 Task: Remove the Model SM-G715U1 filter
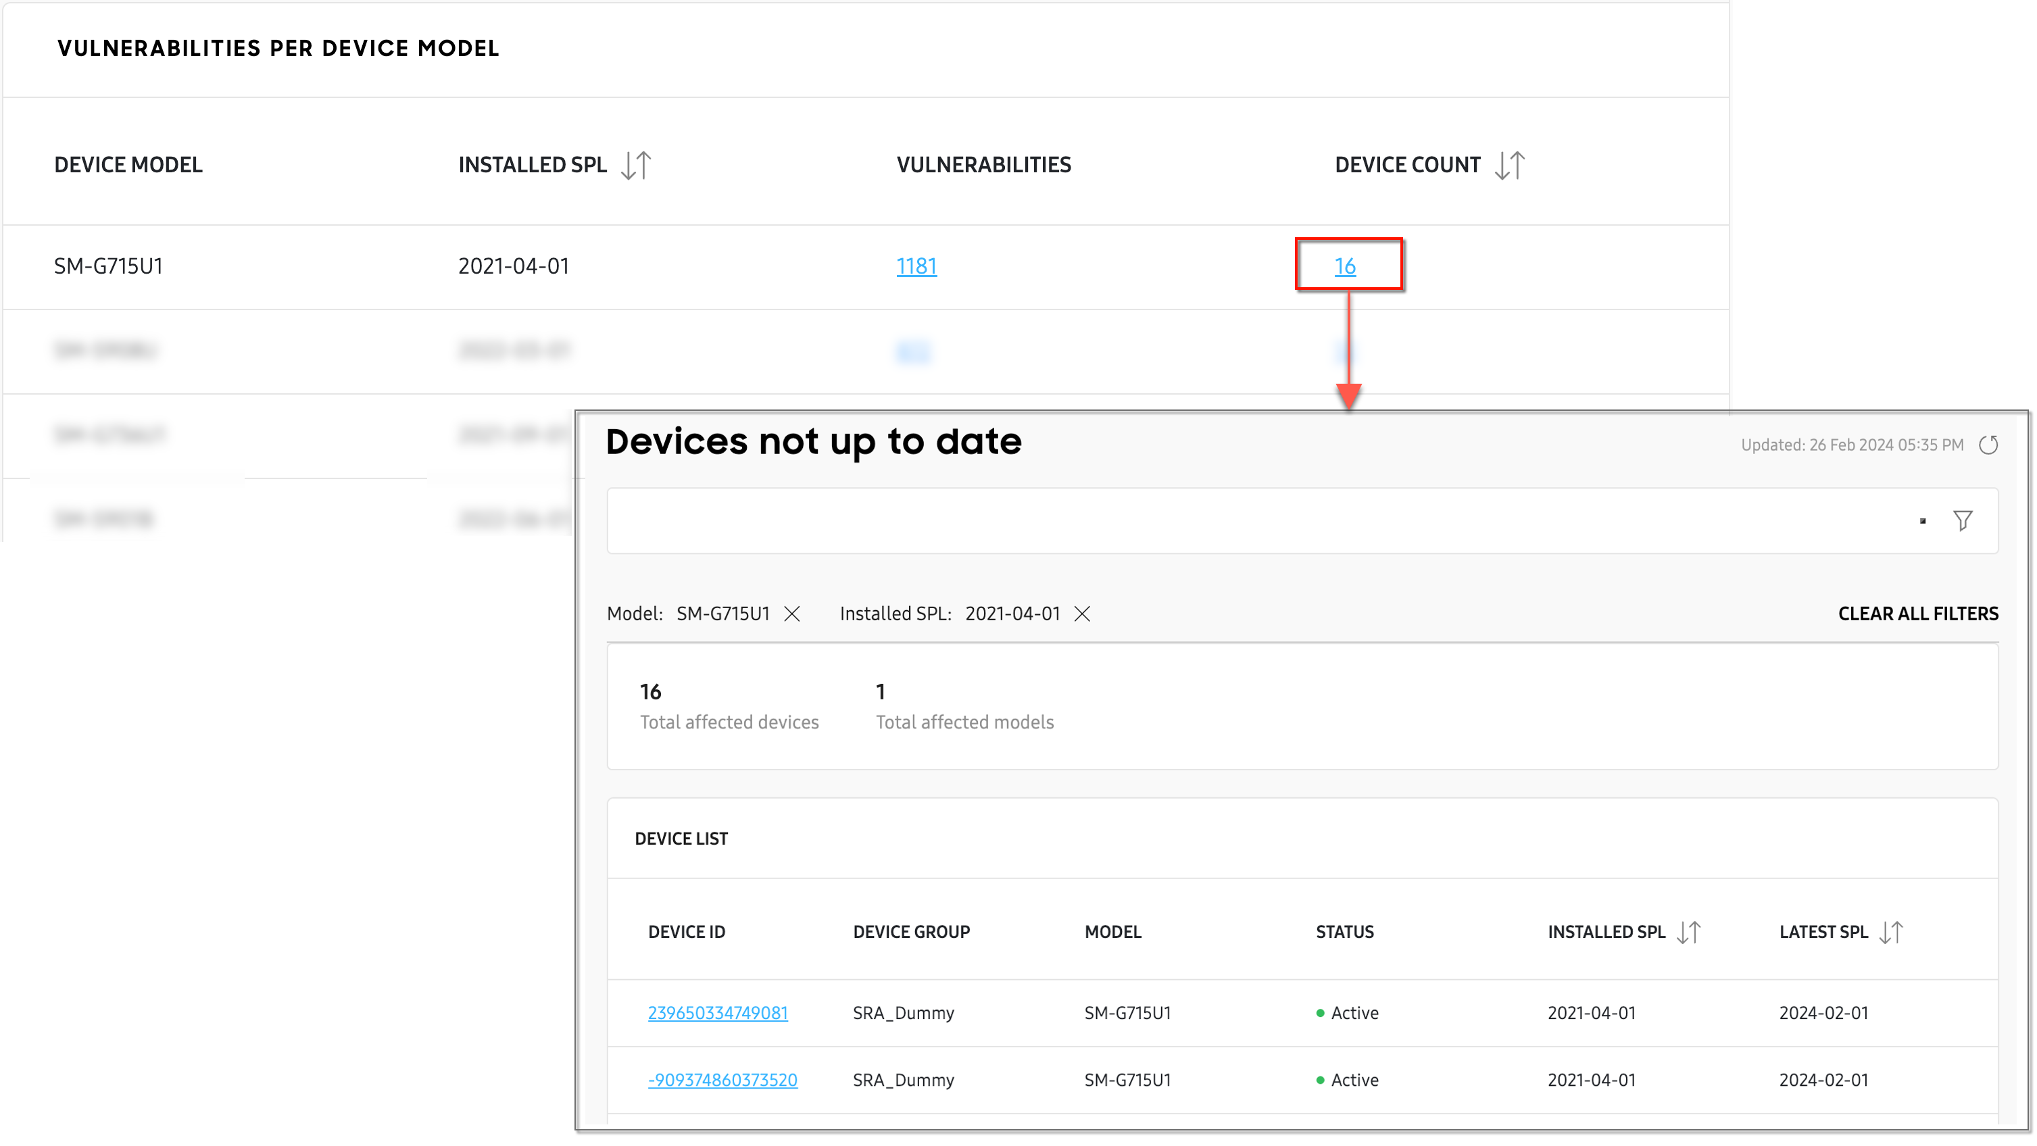click(791, 614)
